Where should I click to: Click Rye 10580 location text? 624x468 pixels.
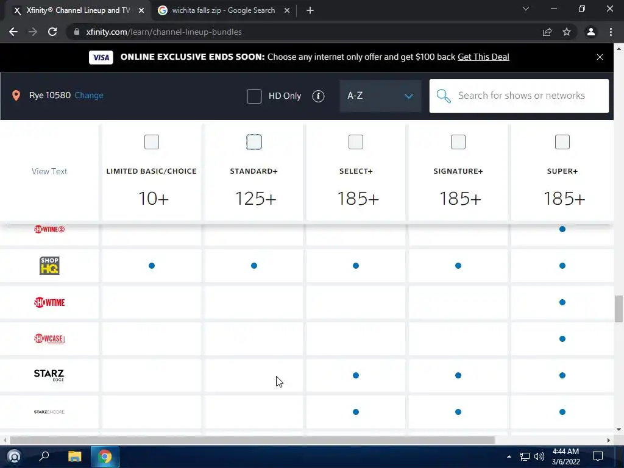tap(50, 96)
